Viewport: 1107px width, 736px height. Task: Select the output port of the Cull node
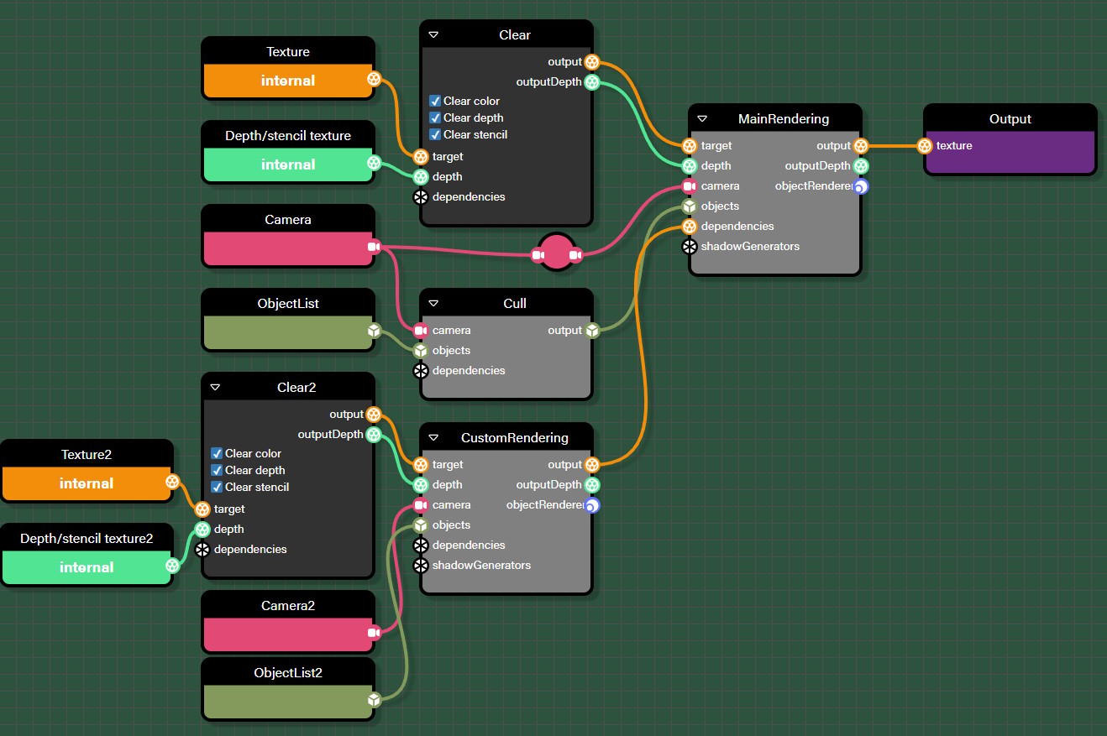tap(592, 330)
